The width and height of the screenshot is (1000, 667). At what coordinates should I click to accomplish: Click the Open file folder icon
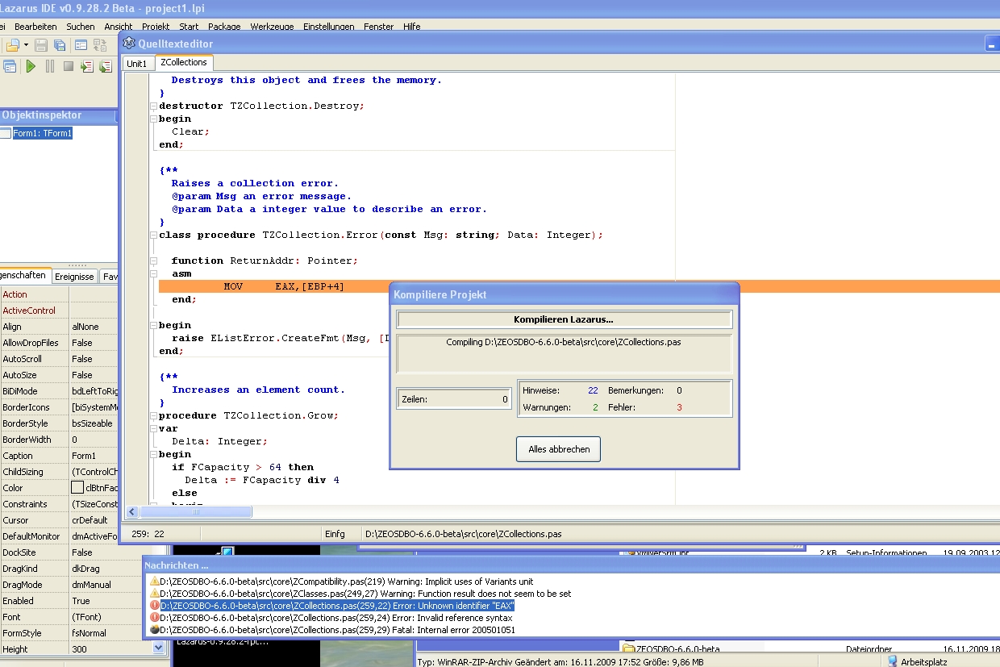13,45
